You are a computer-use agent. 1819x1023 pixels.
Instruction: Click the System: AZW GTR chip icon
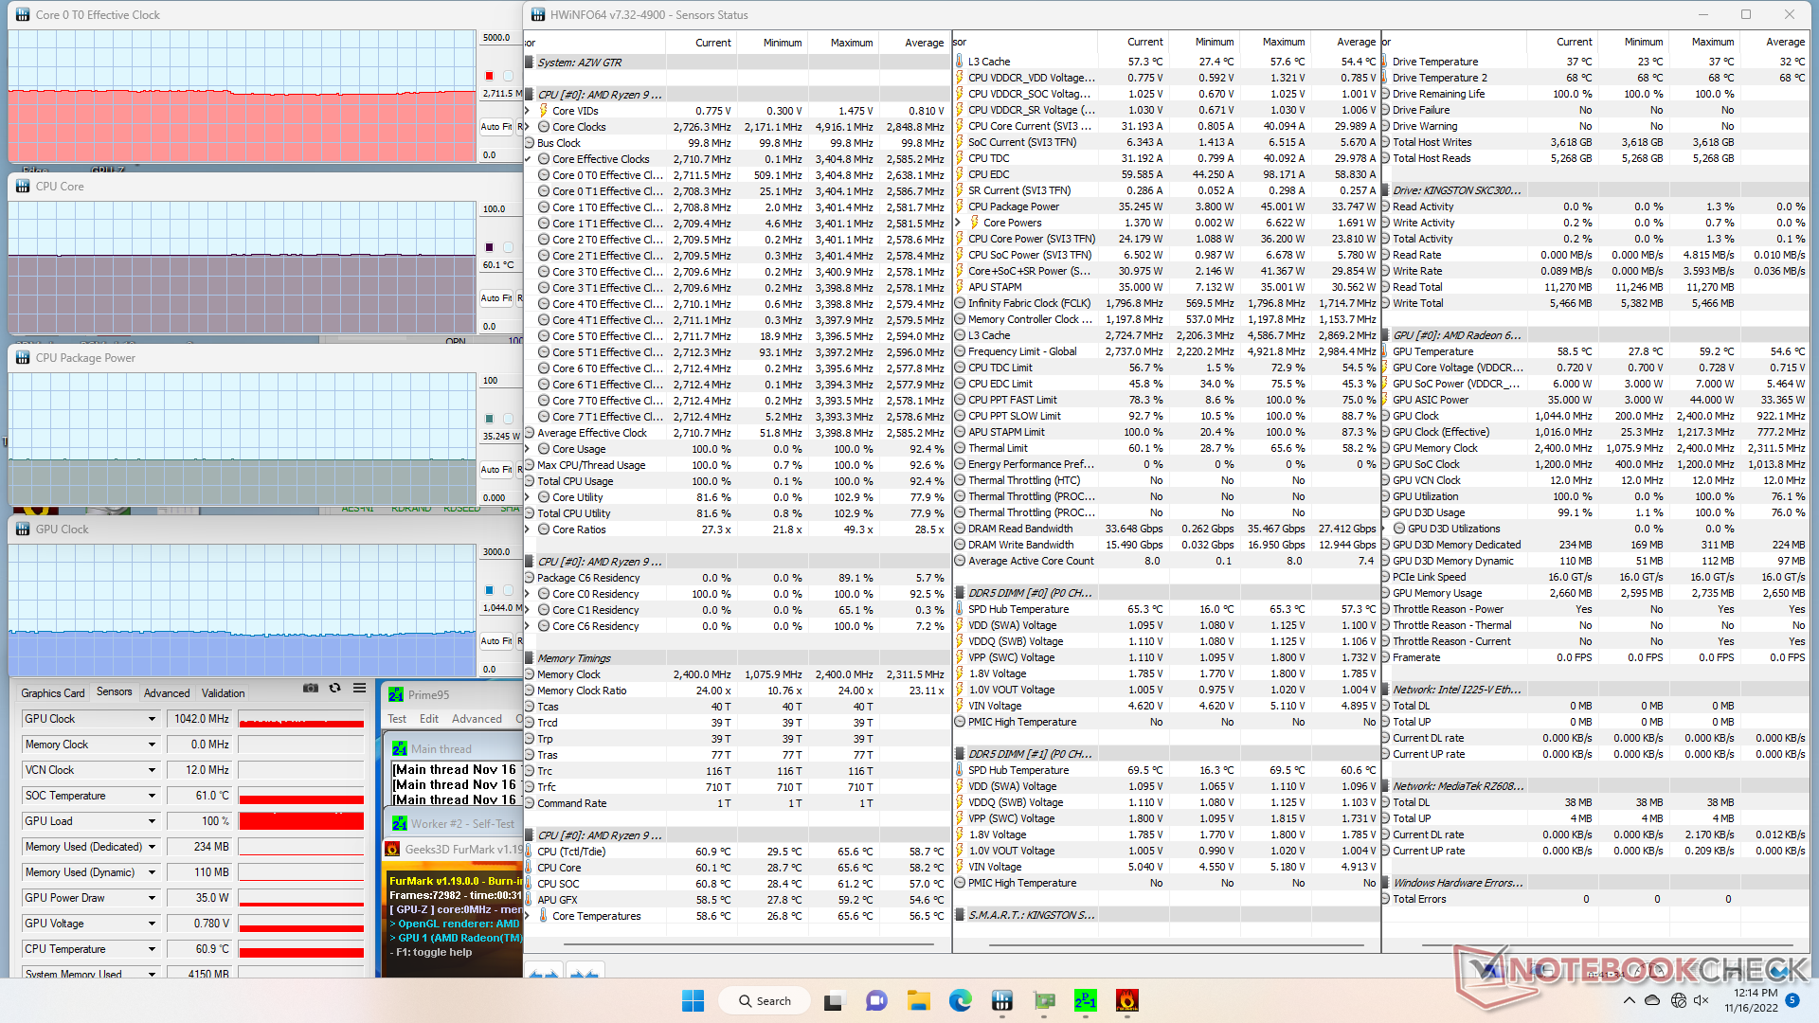[531, 63]
